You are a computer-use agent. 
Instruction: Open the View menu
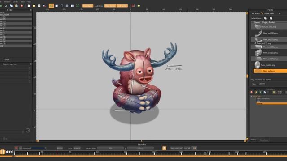coord(22,2)
